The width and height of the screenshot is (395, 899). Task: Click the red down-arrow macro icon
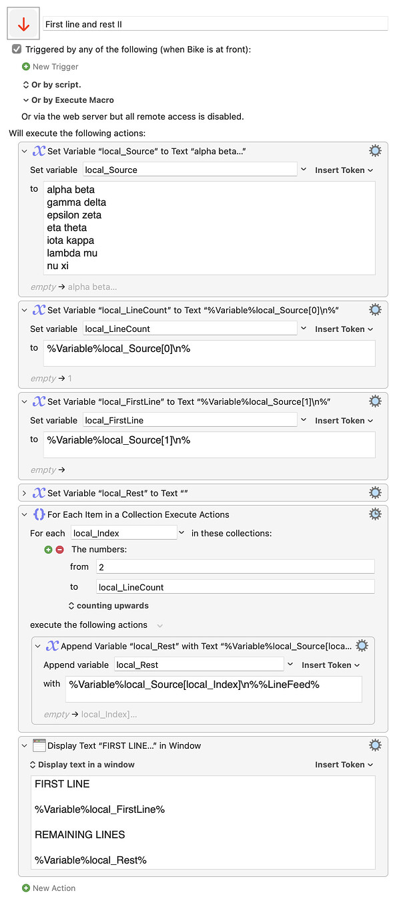(23, 25)
